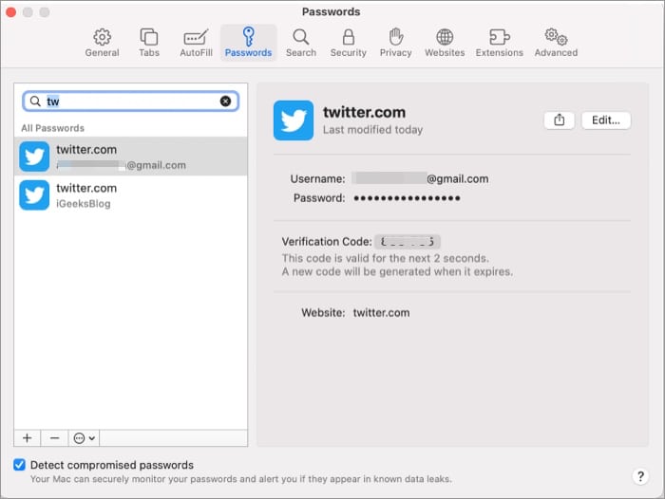
Task: Toggle Detect compromised passwords checkbox
Action: click(x=19, y=465)
